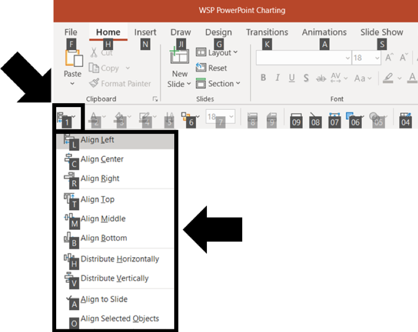This screenshot has width=418, height=332.
Task: Select the Home tab
Action: (108, 32)
